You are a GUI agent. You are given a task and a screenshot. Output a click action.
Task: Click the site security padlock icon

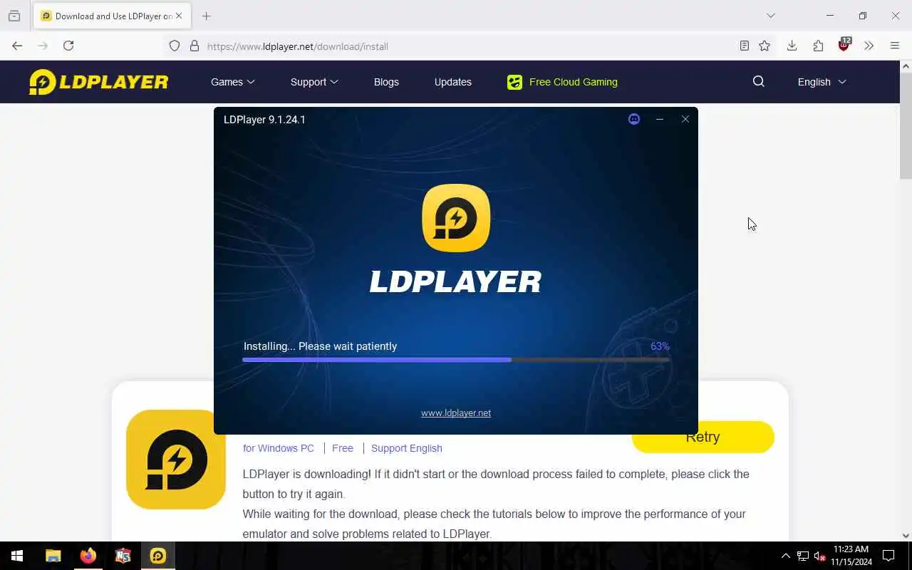[x=194, y=46]
